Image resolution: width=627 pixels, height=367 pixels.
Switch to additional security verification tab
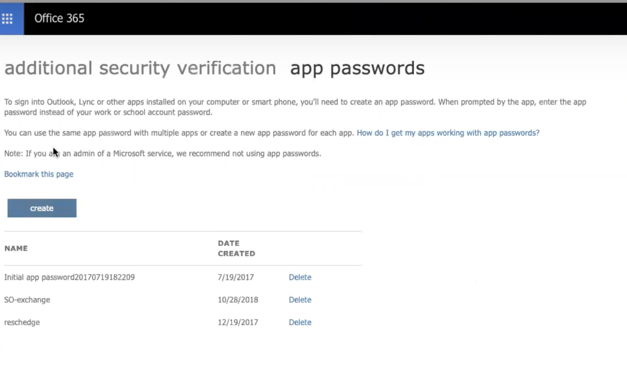point(140,68)
